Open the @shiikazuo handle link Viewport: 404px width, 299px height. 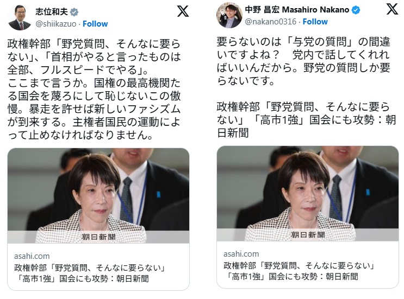[55, 24]
